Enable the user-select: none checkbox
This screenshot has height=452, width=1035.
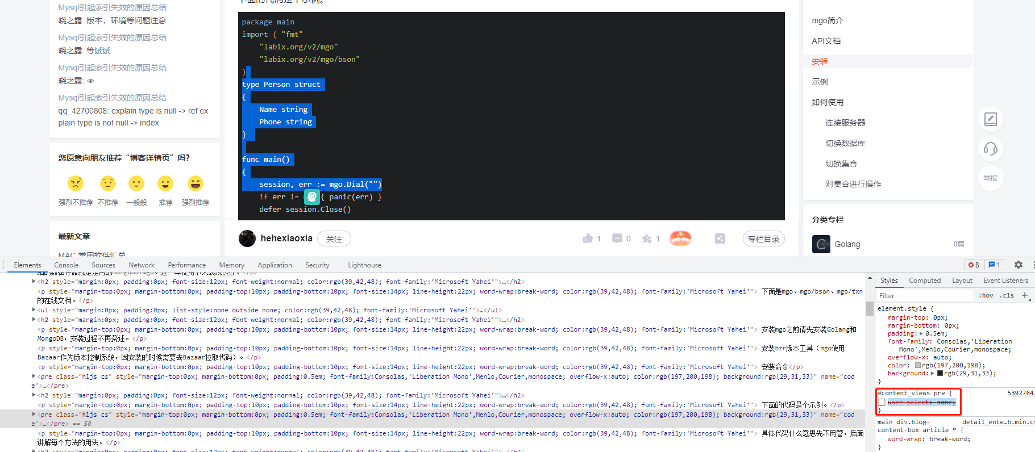pos(882,402)
